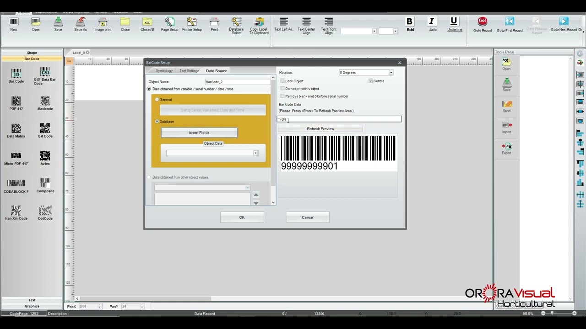This screenshot has width=586, height=329.
Task: Click Tools Pane Import icon
Action: 506,127
